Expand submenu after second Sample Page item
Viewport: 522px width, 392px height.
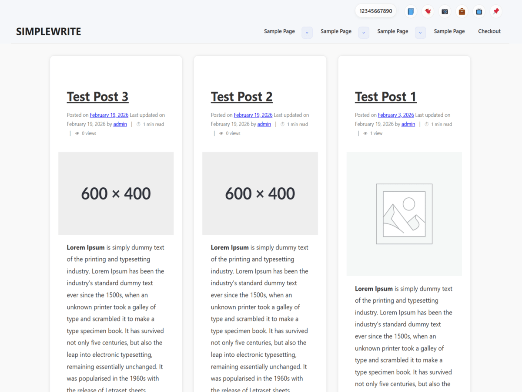pos(364,33)
